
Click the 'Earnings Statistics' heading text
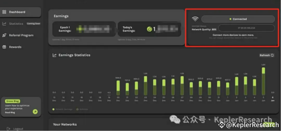click(74, 55)
